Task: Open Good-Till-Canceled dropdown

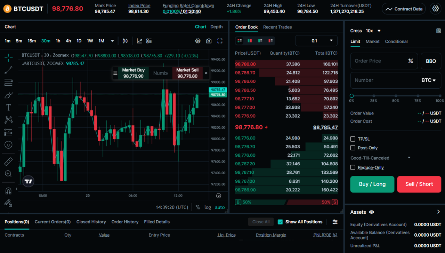Action: click(x=380, y=158)
